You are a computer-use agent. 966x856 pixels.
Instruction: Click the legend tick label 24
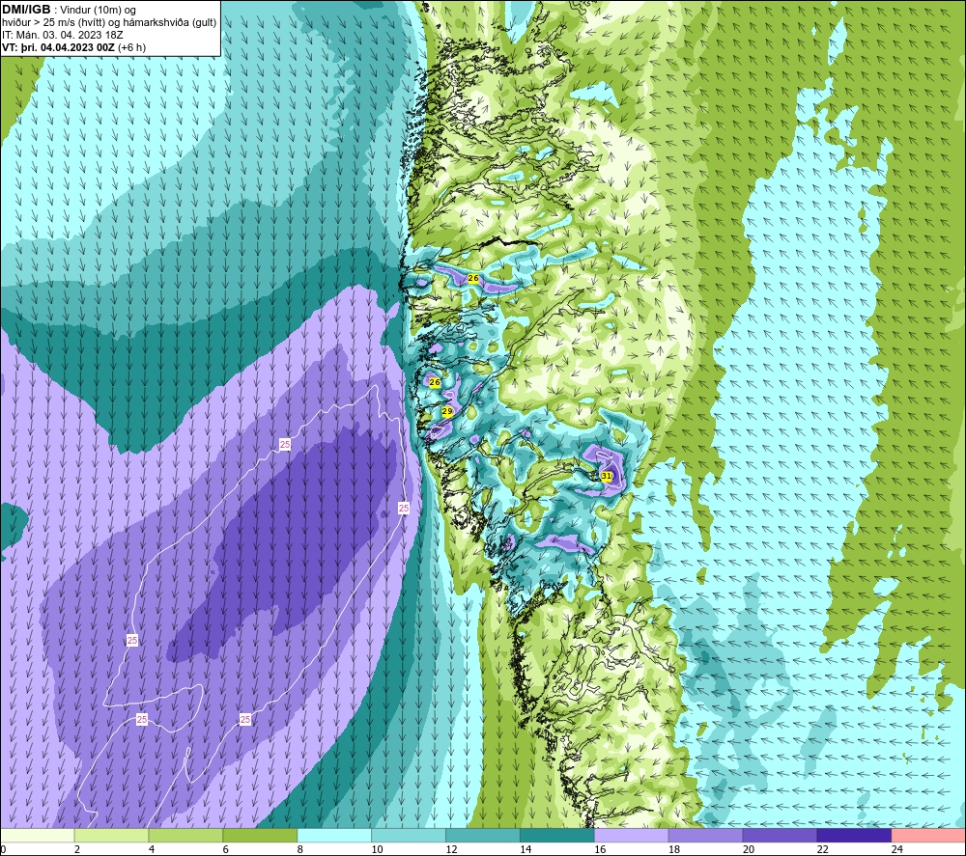point(897,849)
